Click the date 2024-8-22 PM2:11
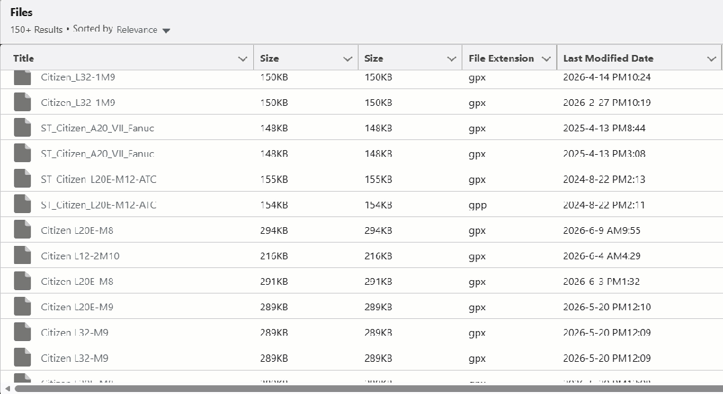Viewport: 723px width, 394px height. pos(604,204)
